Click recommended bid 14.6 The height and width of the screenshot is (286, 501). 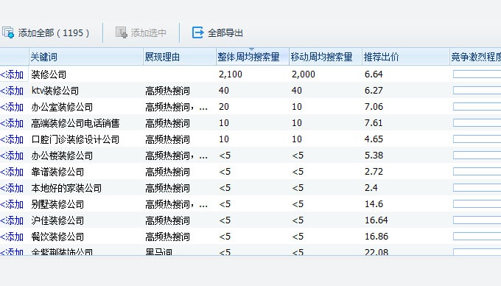374,204
